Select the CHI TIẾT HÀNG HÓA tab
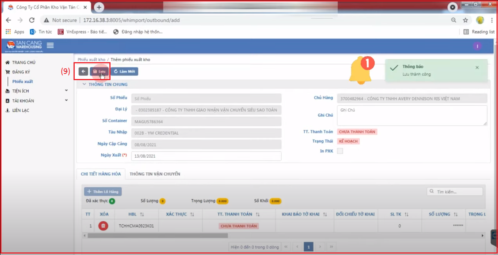This screenshot has height=255, width=498. (x=101, y=174)
